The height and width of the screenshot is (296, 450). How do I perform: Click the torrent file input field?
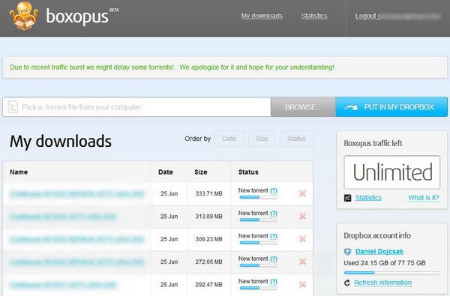tap(137, 107)
